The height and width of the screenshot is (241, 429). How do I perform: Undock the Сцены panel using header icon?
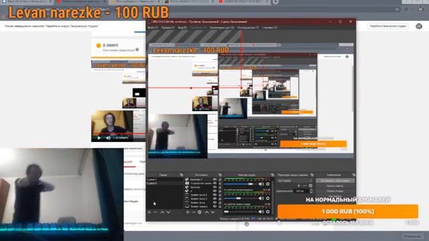pyautogui.click(x=181, y=175)
